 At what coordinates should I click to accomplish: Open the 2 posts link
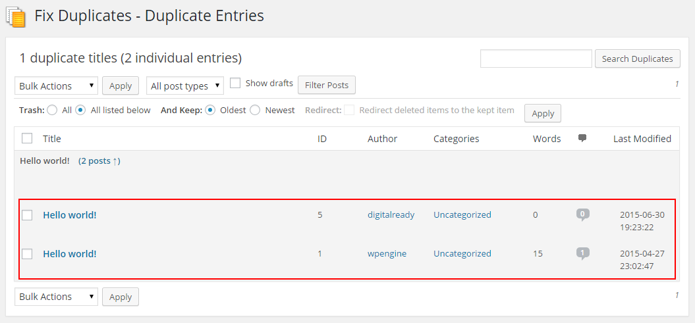[99, 161]
